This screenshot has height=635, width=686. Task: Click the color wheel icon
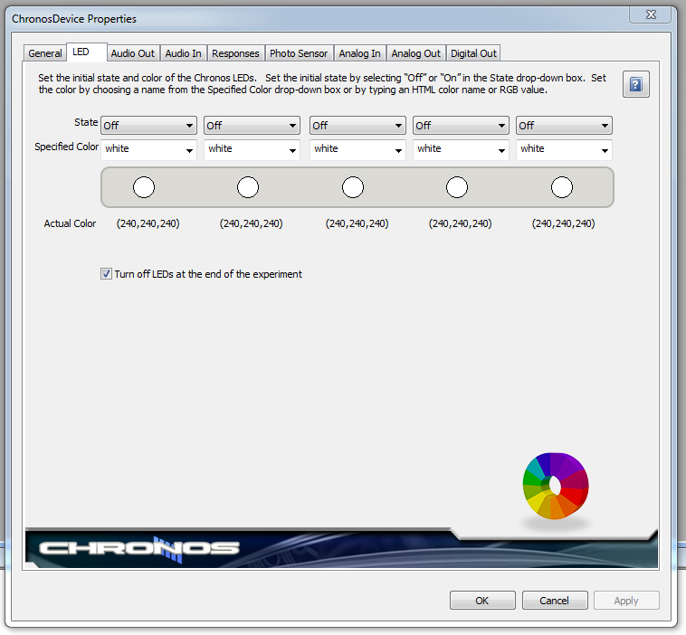pyautogui.click(x=556, y=486)
